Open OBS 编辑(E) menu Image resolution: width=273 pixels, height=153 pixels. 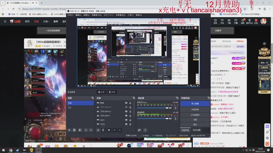[x=78, y=15]
